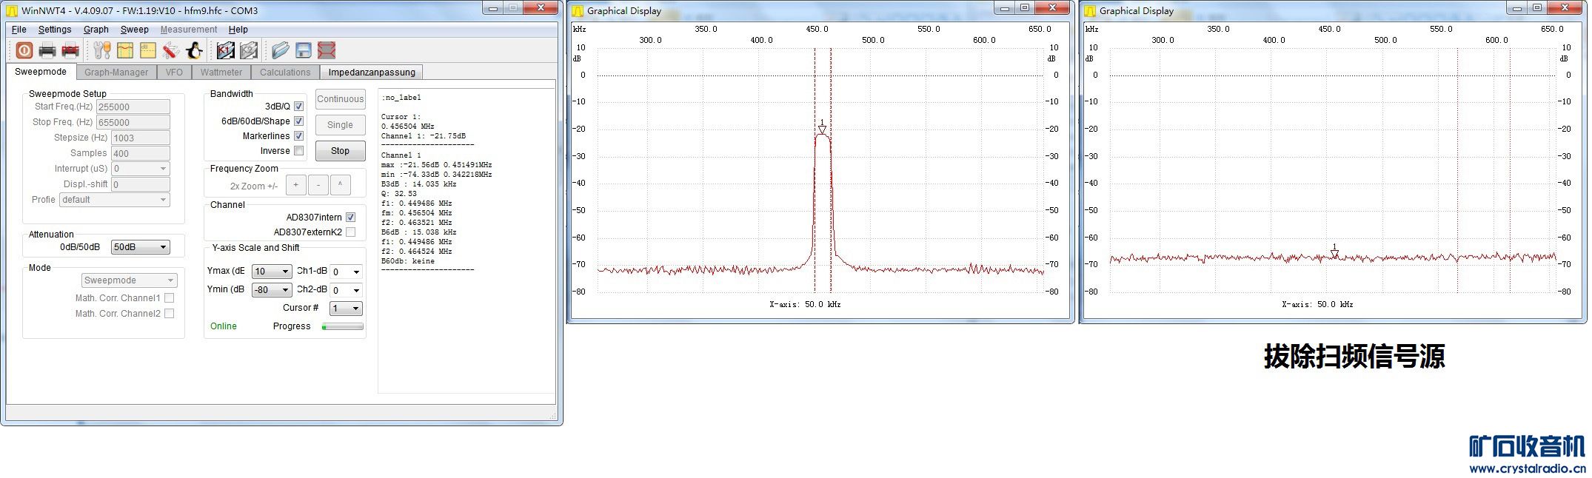
Task: Uncheck the 3dB/Q bandwidth checkbox
Action: click(299, 107)
